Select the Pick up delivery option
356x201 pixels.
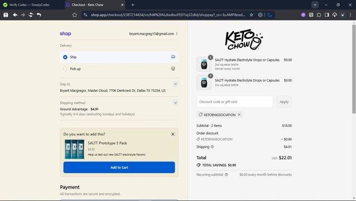click(119, 68)
